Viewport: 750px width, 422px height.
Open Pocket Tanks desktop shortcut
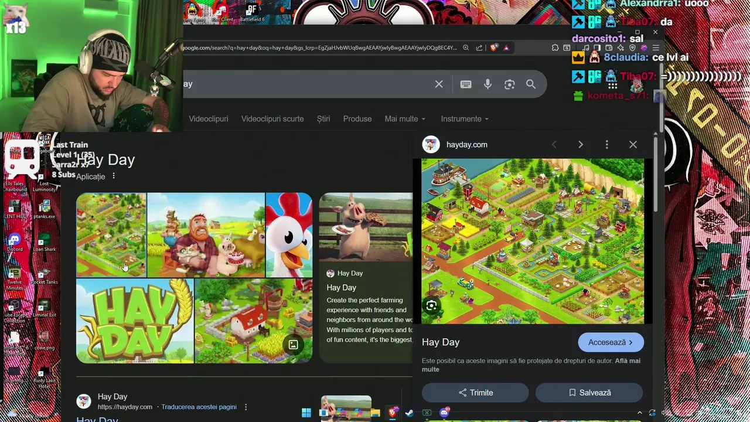(x=44, y=275)
